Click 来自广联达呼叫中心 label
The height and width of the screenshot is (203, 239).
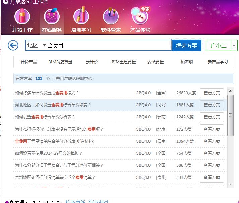(74, 79)
